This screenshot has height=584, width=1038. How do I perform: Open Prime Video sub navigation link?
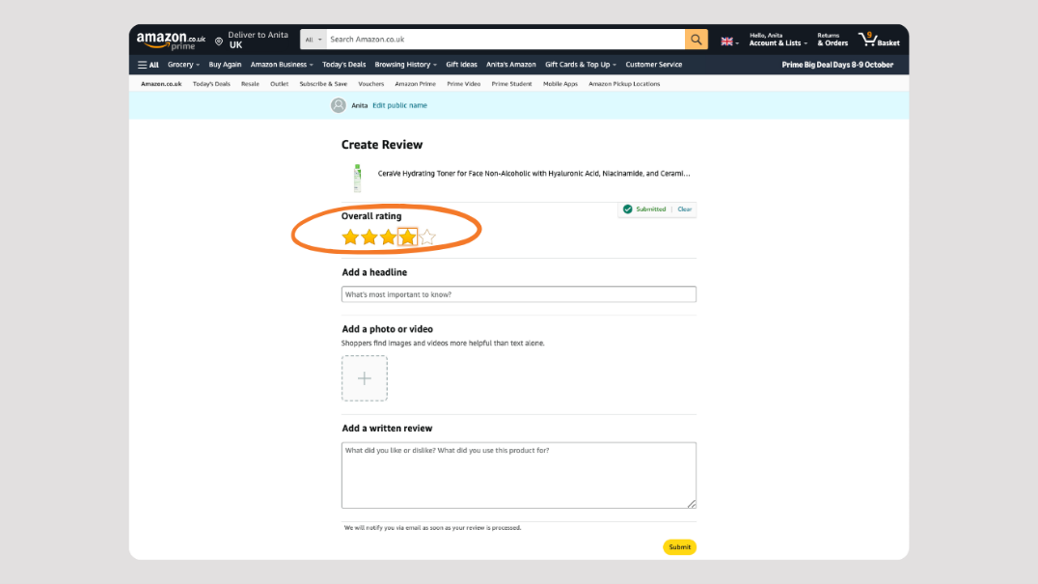463,84
